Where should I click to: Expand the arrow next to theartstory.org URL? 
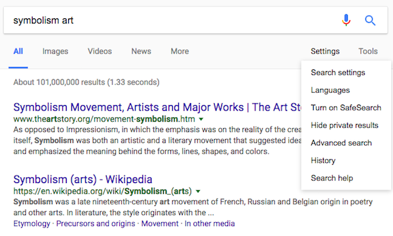201,120
